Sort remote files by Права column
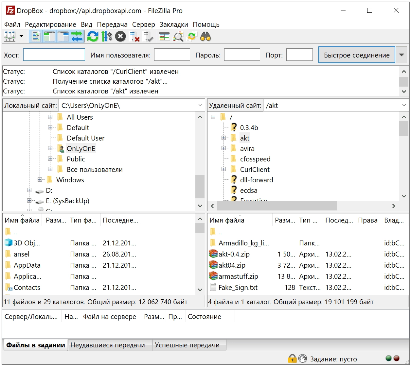Screen dimensions: 411x366 (x=368, y=220)
